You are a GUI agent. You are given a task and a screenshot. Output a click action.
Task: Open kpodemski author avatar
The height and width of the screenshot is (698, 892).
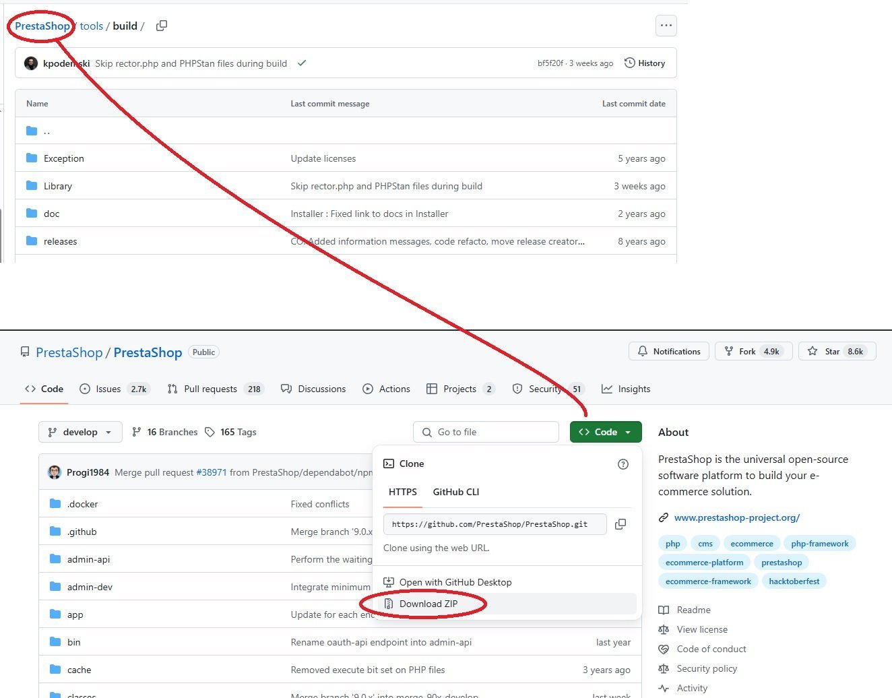(x=31, y=63)
